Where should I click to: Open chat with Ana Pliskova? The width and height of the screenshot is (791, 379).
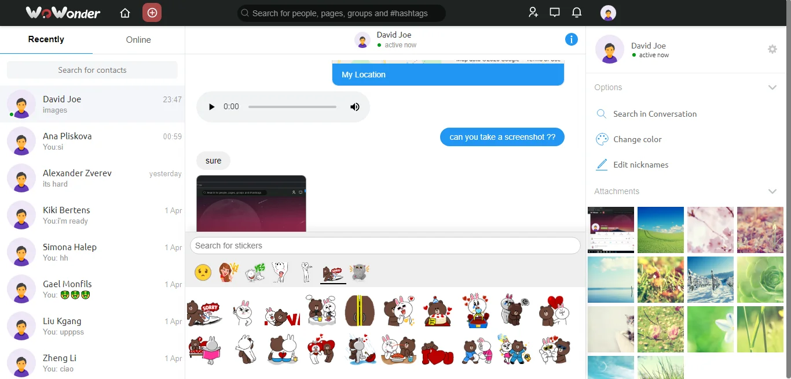click(93, 141)
